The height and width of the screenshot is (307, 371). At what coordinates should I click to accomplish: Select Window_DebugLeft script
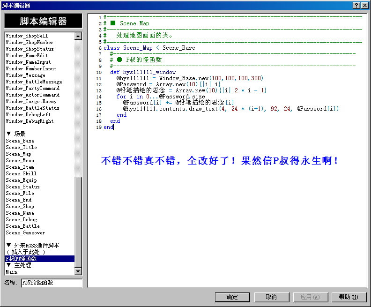click(x=28, y=114)
